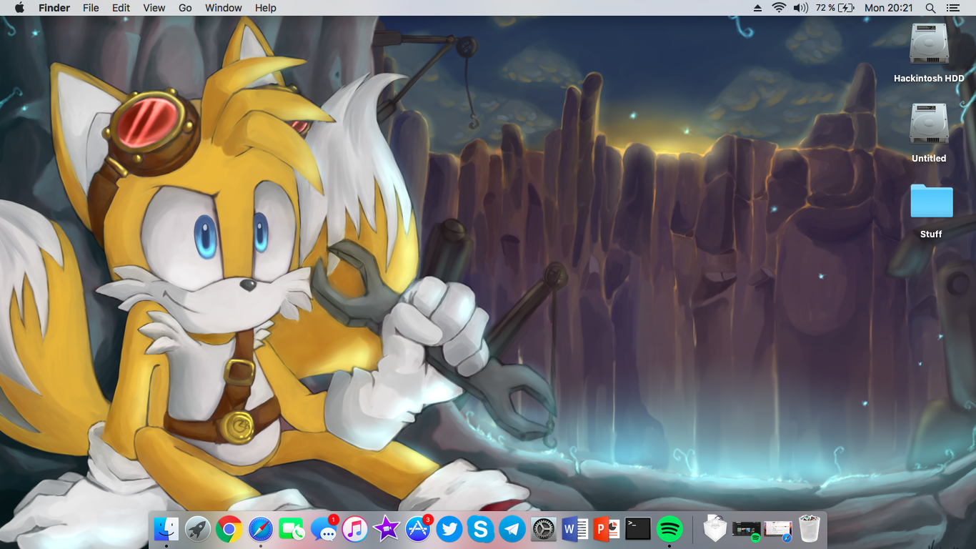
Task: Launch Microsoft Word from the dock
Action: 575,530
